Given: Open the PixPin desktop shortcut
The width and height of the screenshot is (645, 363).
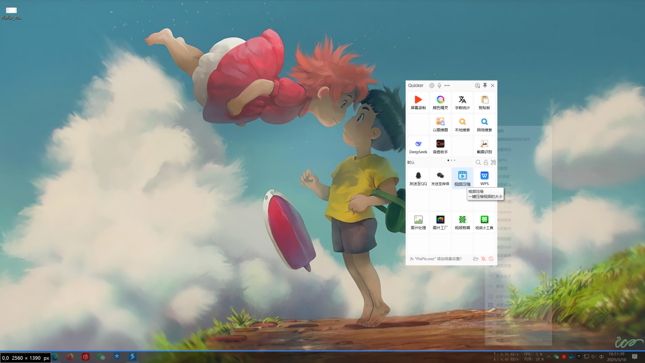Looking at the screenshot, I should [11, 13].
